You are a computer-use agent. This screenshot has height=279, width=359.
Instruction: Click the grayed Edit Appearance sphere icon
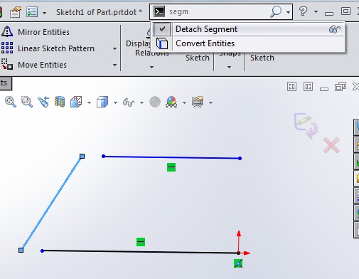tap(155, 102)
